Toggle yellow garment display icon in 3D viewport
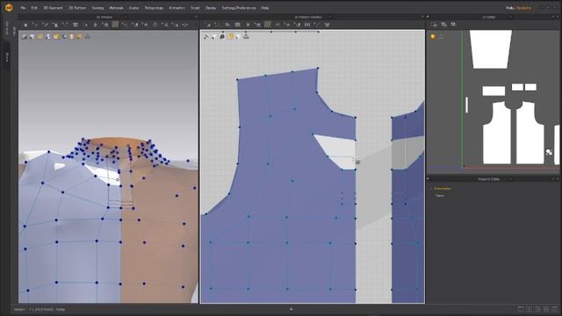562x316 pixels. click(56, 37)
